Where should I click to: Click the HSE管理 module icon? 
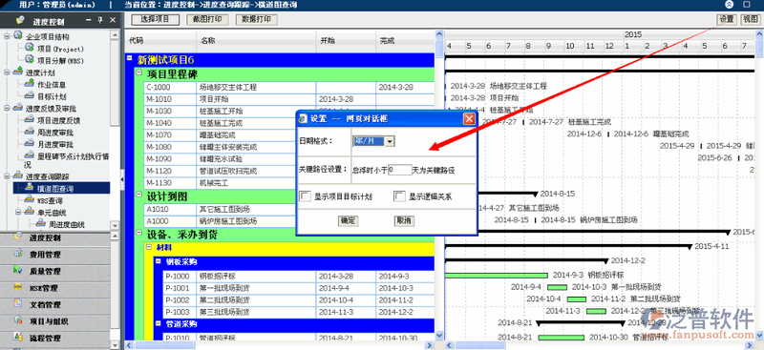pyautogui.click(x=18, y=287)
